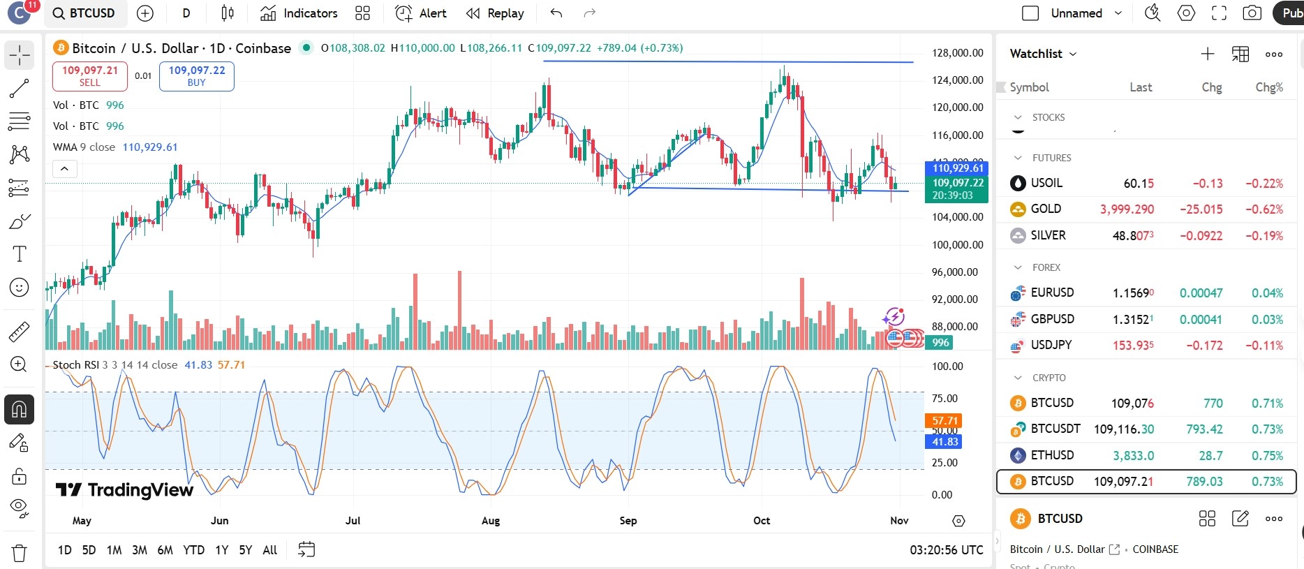Toggle hide all drawings eye icon
This screenshot has width=1304, height=569.
19,508
